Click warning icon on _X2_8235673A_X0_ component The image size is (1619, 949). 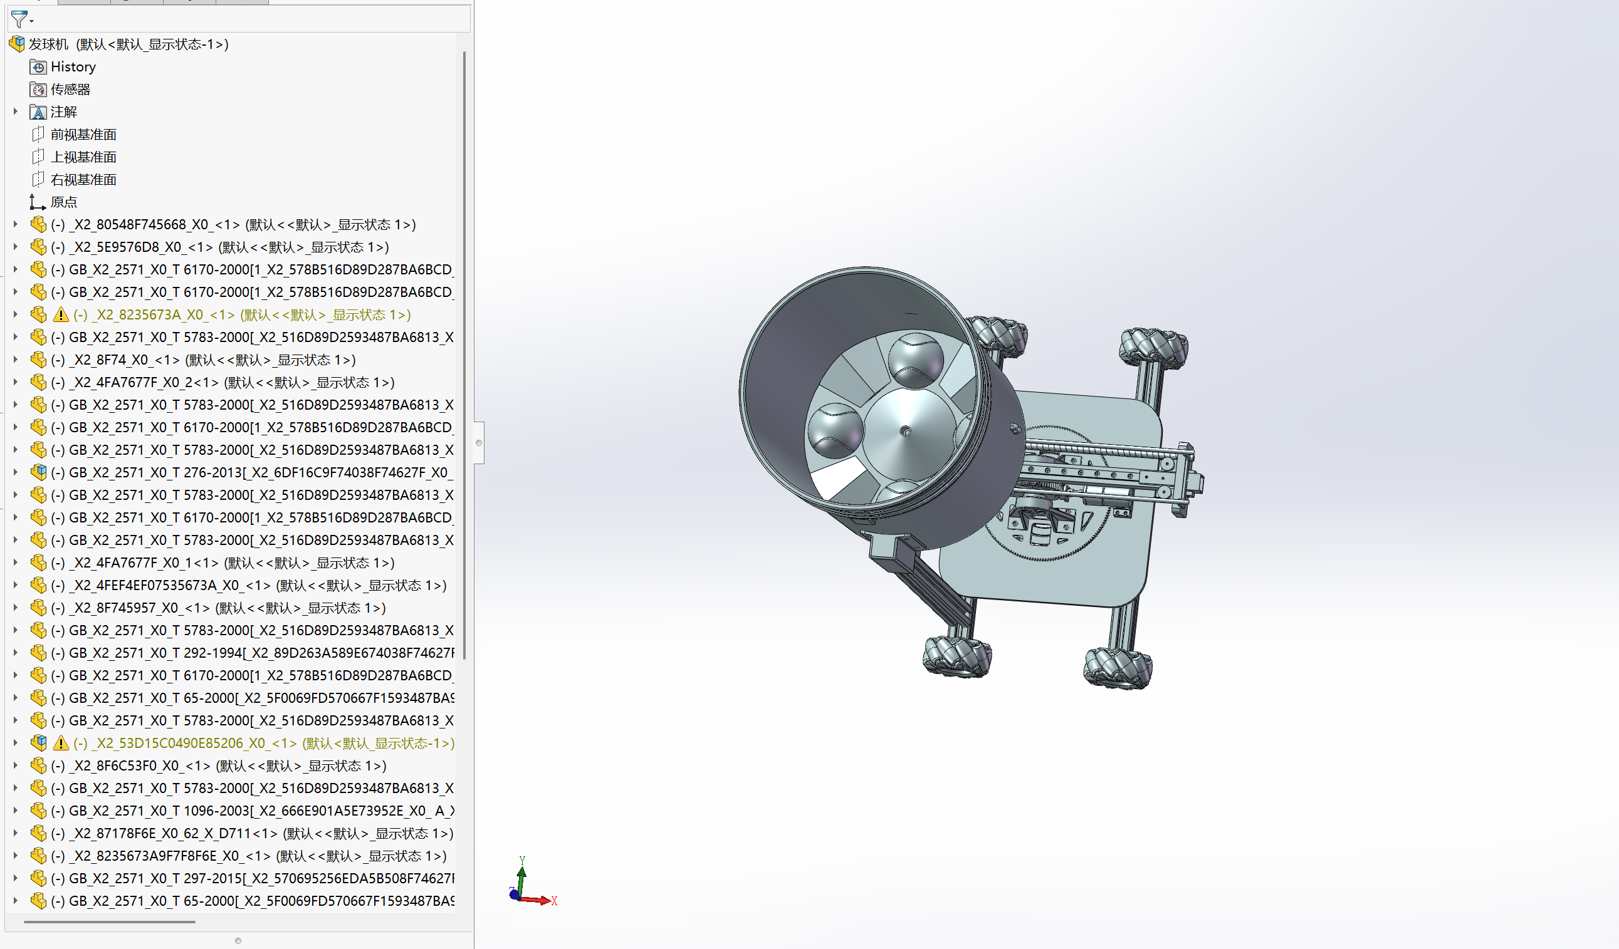click(x=61, y=314)
